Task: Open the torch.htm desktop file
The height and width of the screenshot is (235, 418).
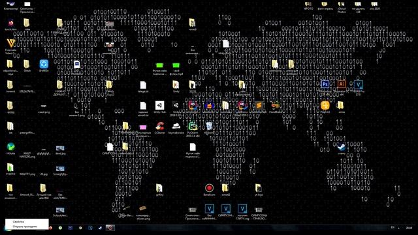Action: pyautogui.click(x=10, y=25)
